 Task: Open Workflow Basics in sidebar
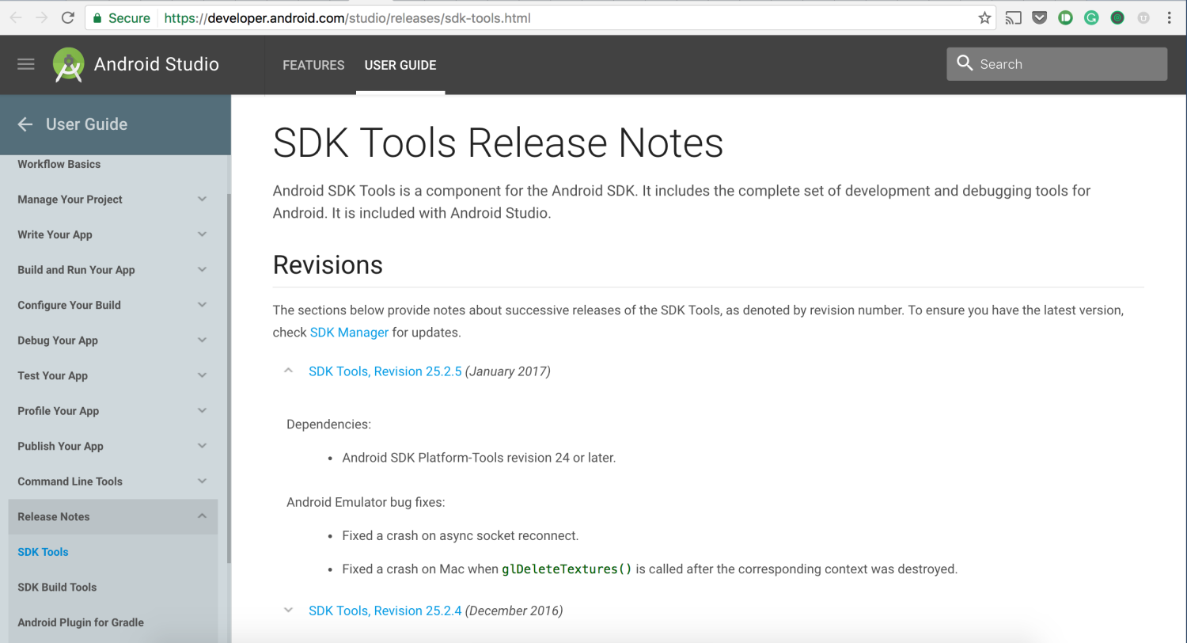59,164
